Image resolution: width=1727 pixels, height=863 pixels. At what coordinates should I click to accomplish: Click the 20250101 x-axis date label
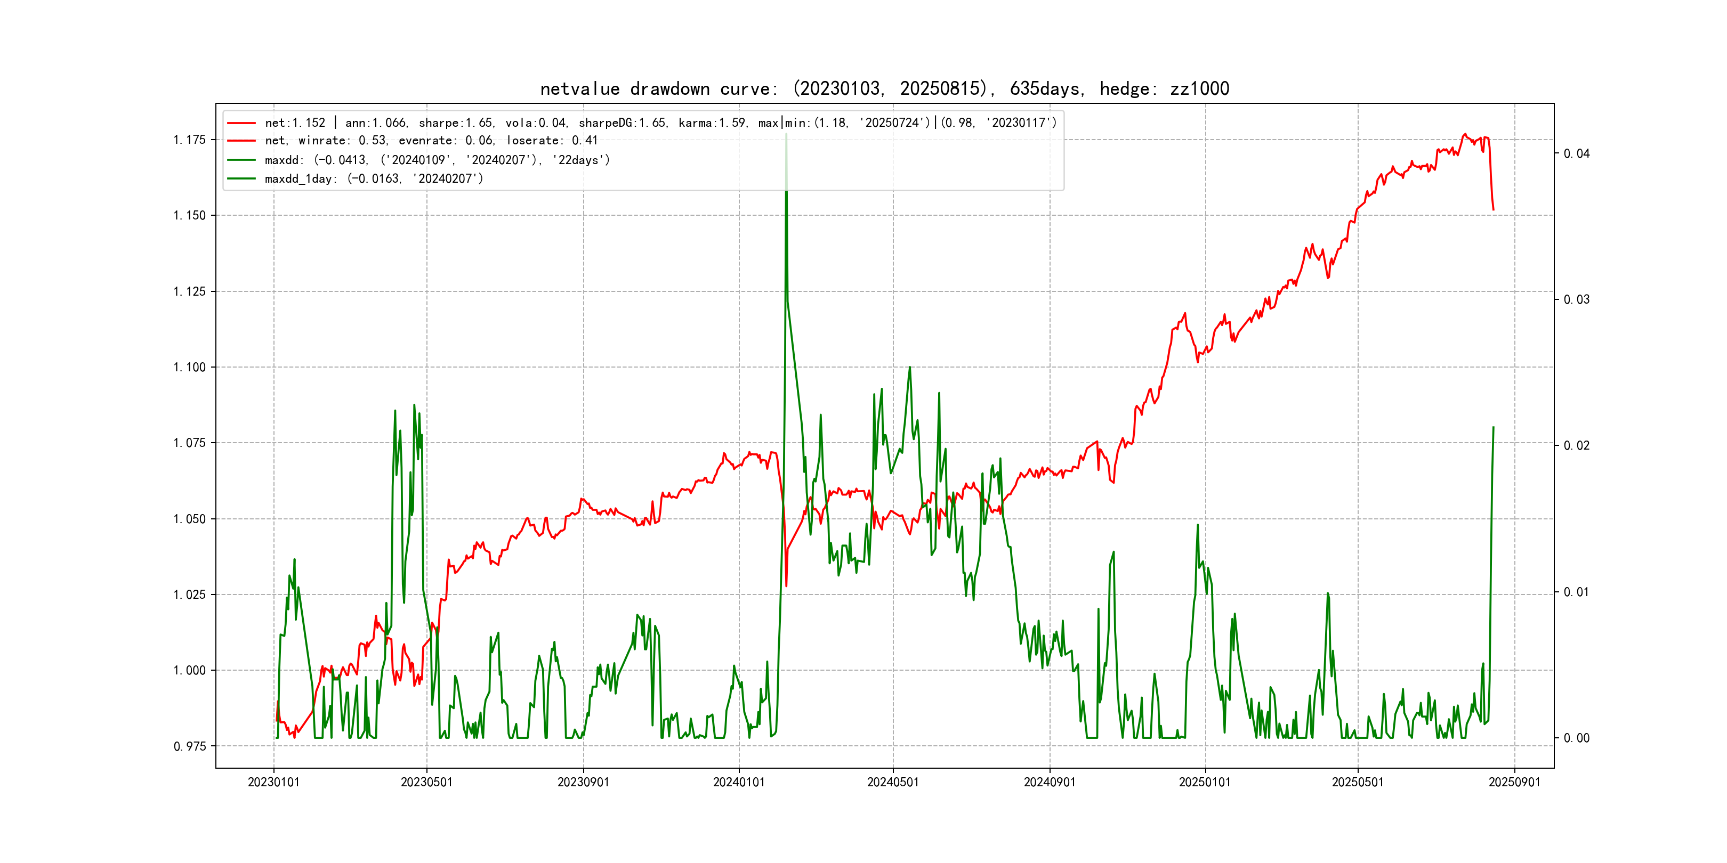point(1205,783)
